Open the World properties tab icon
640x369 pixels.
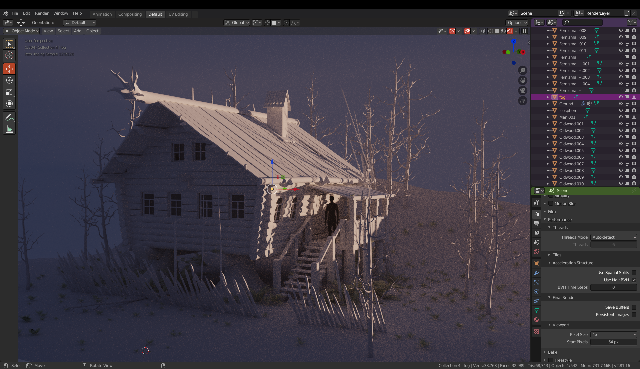coord(536,252)
